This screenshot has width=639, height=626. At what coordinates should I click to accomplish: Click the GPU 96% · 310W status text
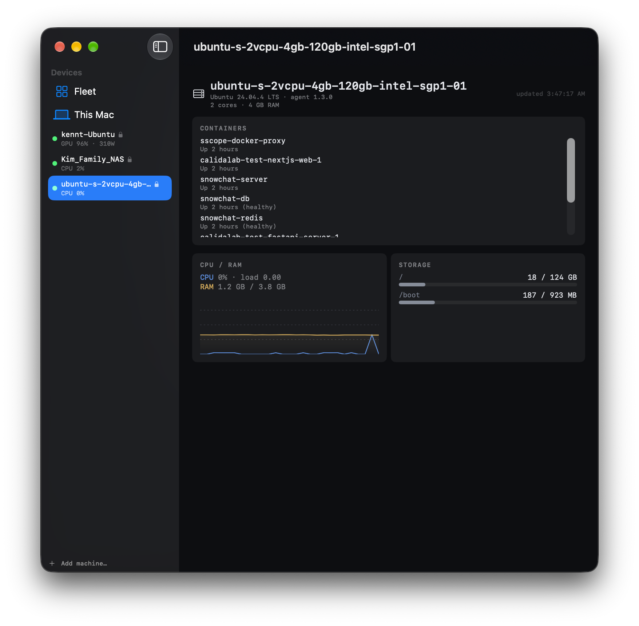click(x=88, y=144)
